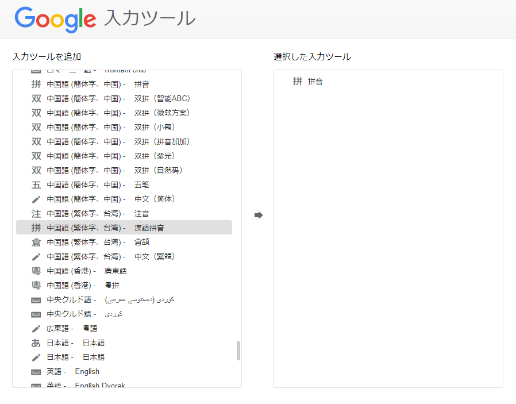Click the 双 icon for 双拼（拼音加加）
The width and height of the screenshot is (516, 404).
[36, 142]
